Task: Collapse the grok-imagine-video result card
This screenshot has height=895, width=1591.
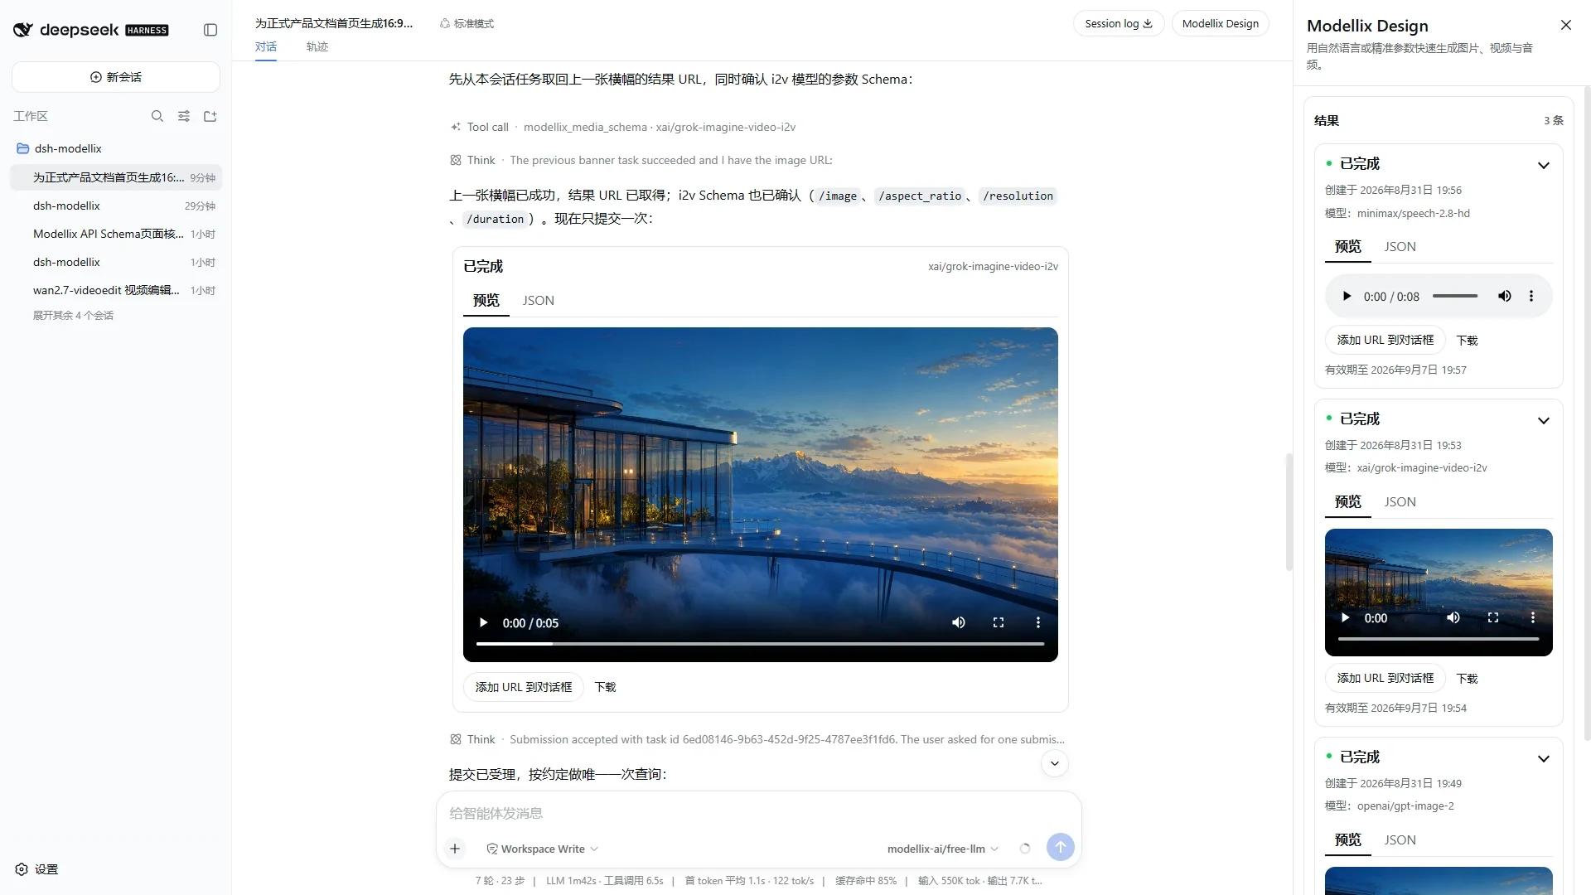Action: (1544, 420)
